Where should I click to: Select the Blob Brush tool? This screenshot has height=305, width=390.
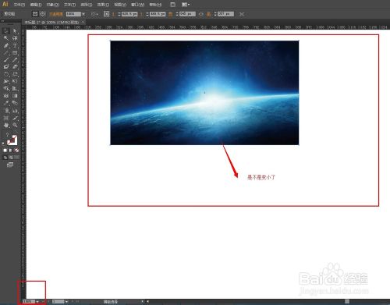(x=6, y=67)
